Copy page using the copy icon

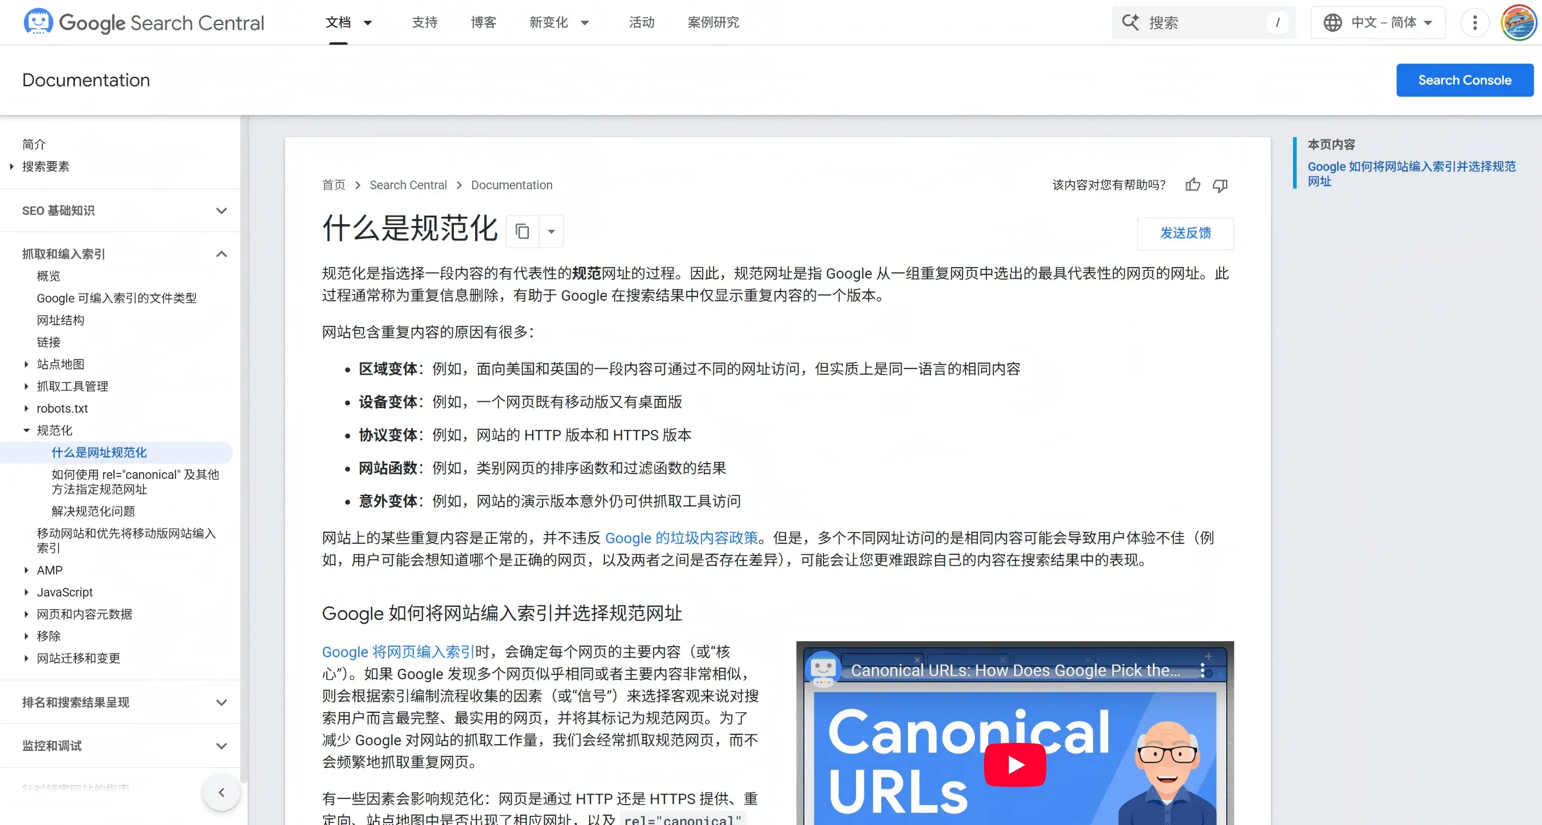523,231
